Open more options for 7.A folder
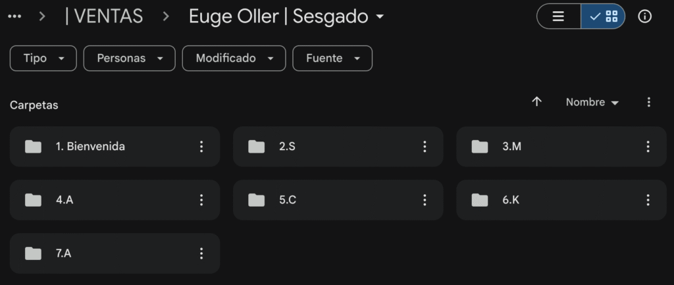The image size is (674, 285). click(x=201, y=253)
